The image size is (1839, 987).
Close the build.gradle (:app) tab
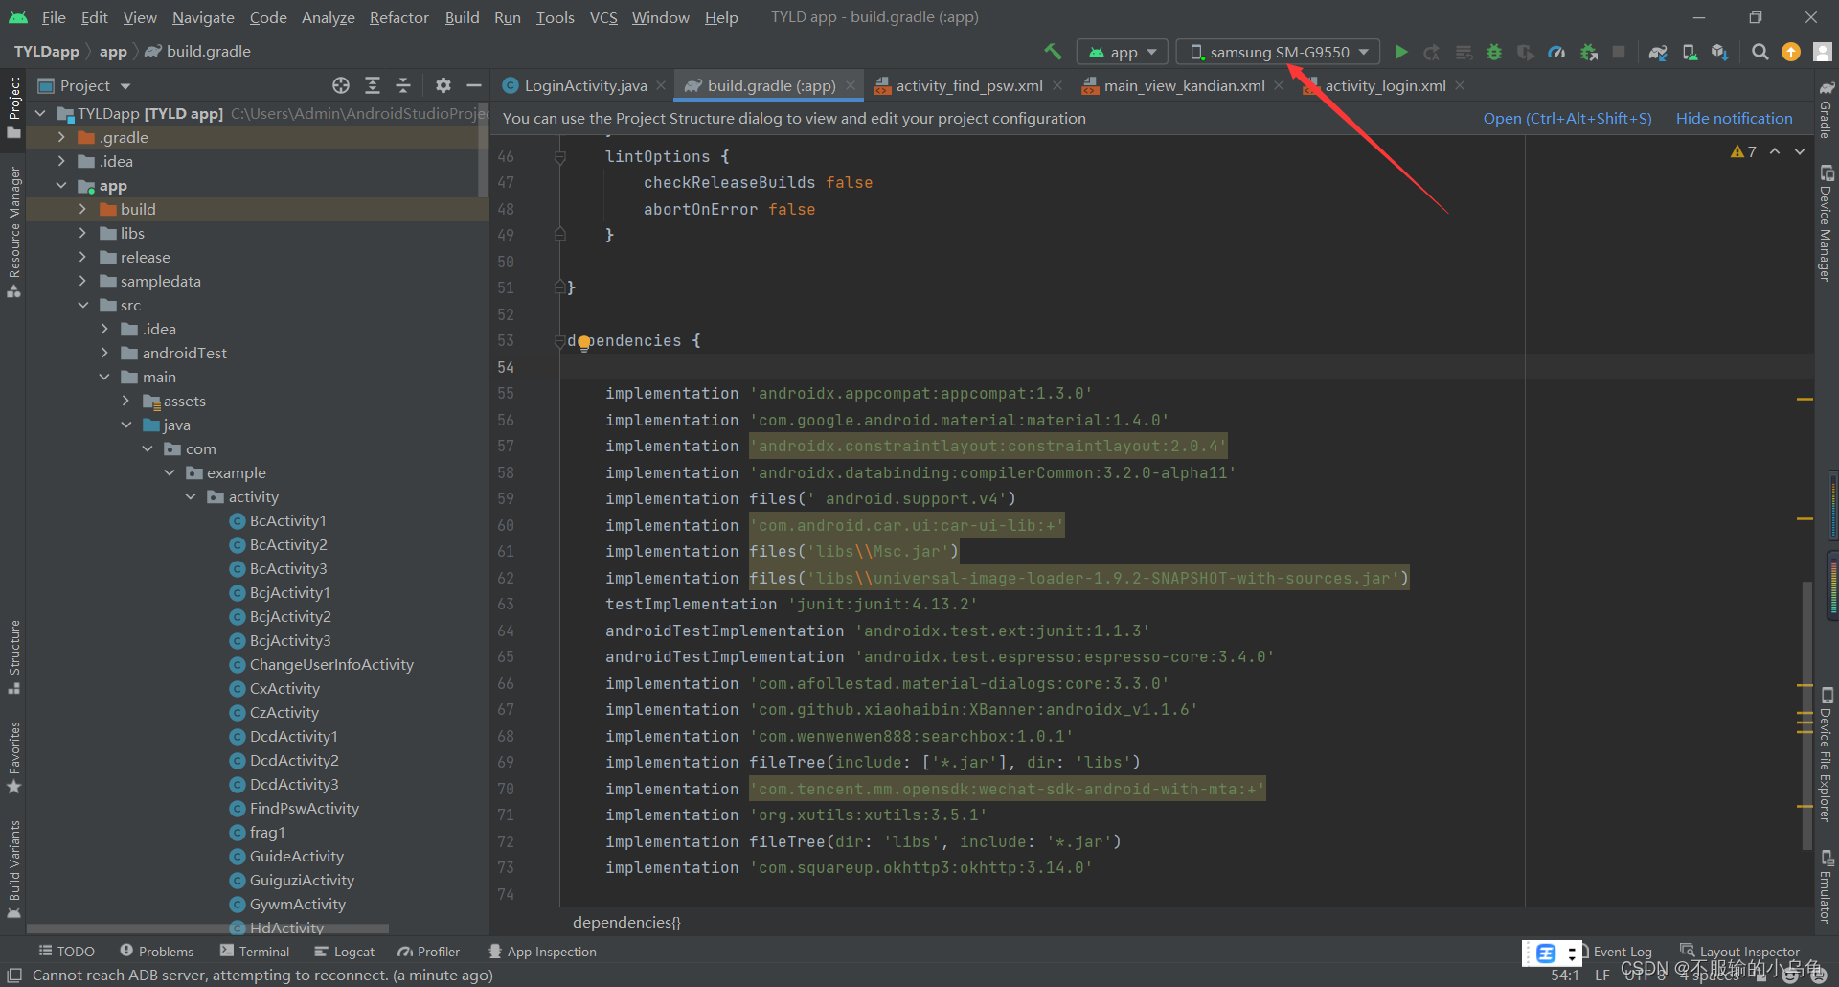click(850, 85)
